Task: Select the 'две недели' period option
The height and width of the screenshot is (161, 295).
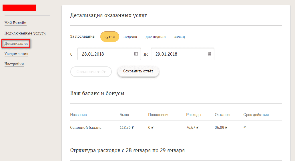Action: [156, 37]
